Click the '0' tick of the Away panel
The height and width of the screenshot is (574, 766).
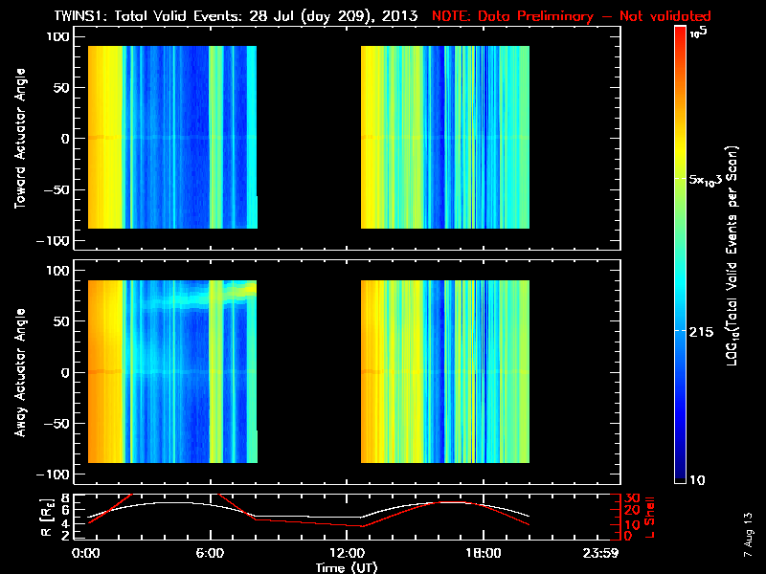pyautogui.click(x=65, y=372)
